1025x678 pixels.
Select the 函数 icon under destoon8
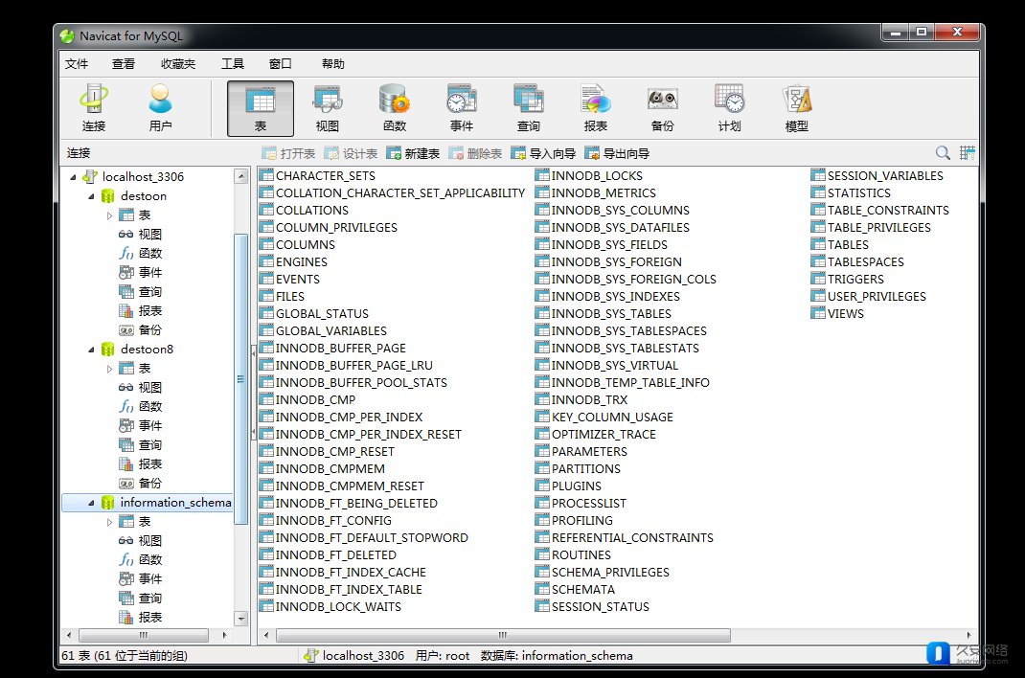pos(126,407)
